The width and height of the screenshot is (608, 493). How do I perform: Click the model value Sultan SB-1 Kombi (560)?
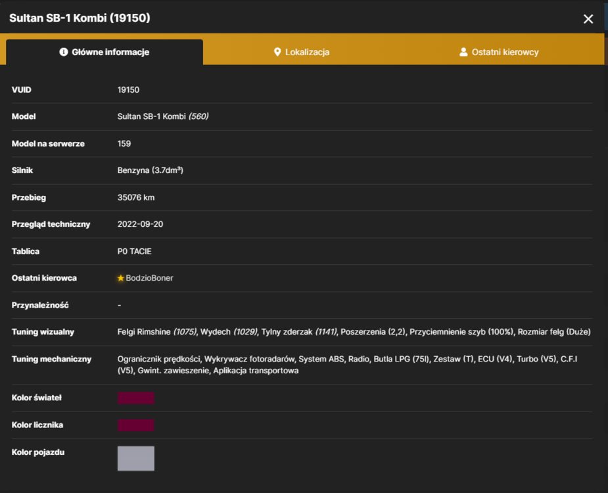pyautogui.click(x=163, y=116)
